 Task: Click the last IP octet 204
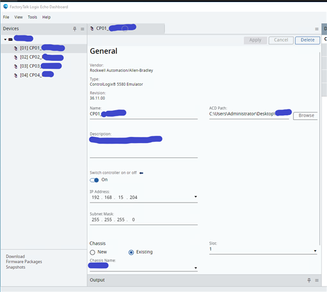133,198
